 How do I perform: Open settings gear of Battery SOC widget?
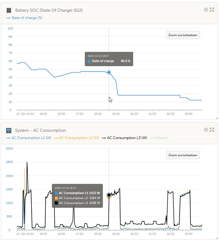tap(206, 10)
